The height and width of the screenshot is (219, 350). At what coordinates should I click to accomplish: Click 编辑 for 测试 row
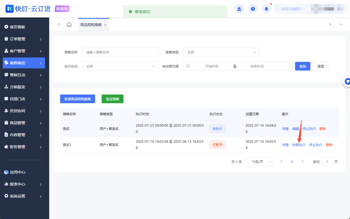[296, 129]
